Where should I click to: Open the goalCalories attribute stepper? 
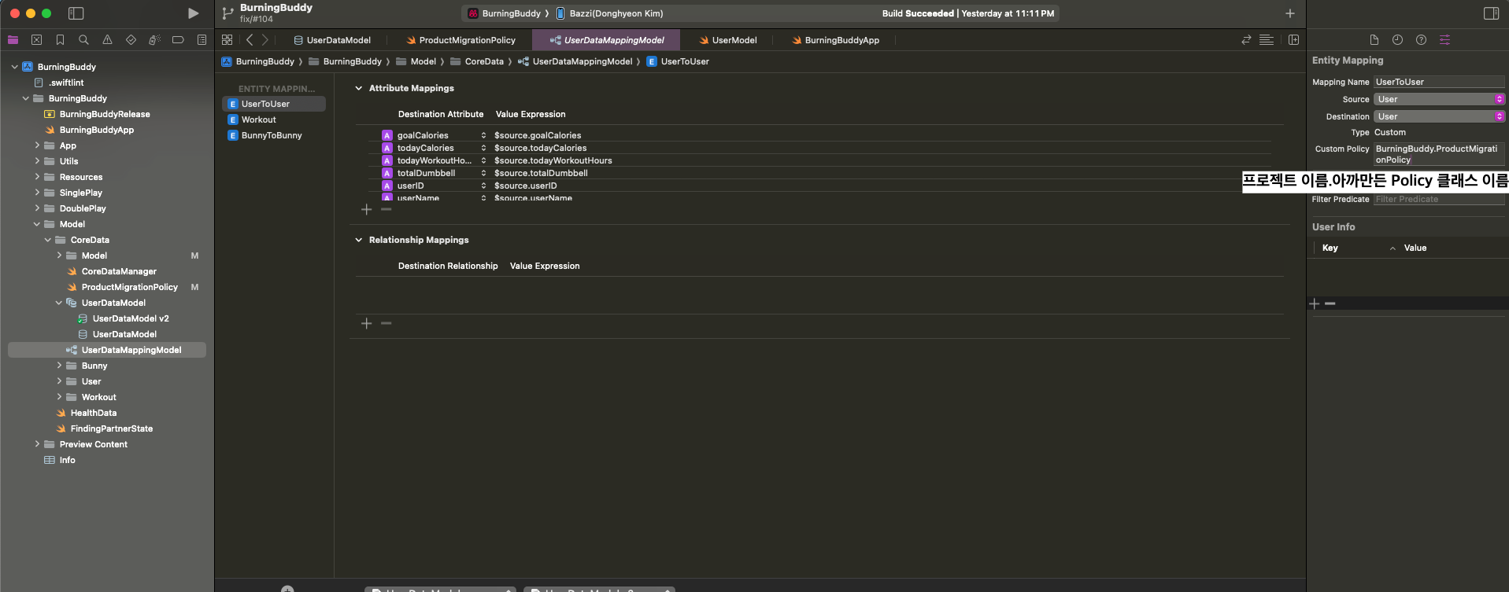pyautogui.click(x=483, y=135)
